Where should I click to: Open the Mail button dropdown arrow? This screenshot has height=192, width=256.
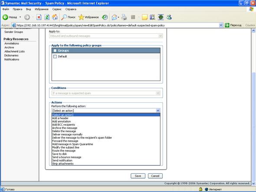pos(118,17)
